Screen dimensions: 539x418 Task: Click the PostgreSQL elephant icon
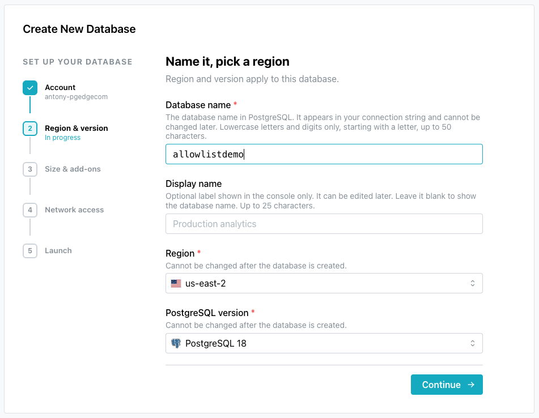click(176, 343)
